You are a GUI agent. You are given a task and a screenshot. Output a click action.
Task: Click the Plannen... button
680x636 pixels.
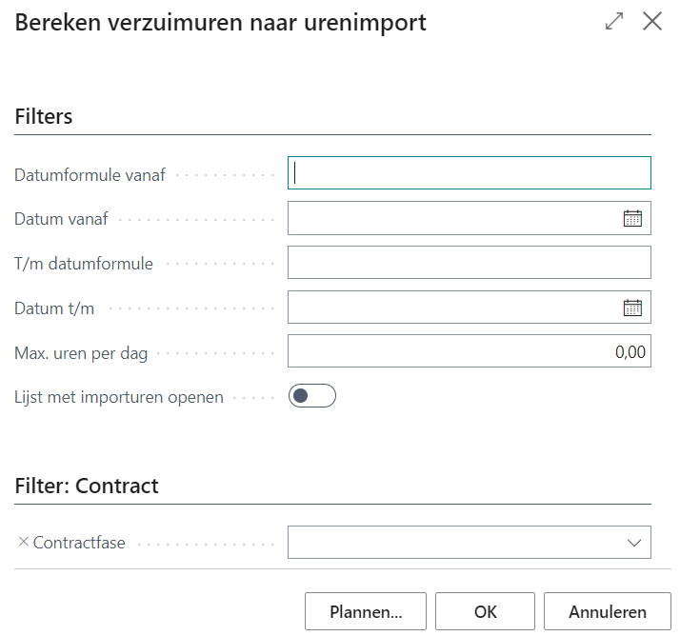(366, 612)
